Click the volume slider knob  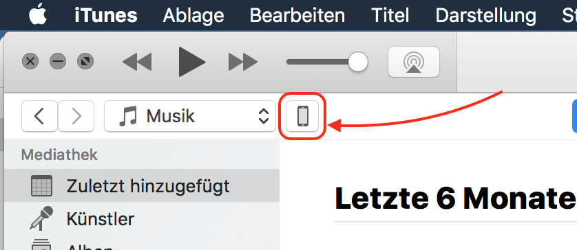tap(357, 62)
